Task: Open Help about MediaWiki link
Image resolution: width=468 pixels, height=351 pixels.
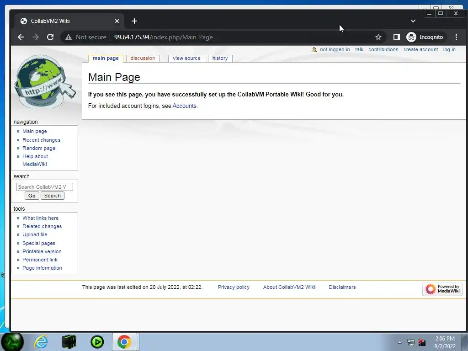Action: coord(35,160)
